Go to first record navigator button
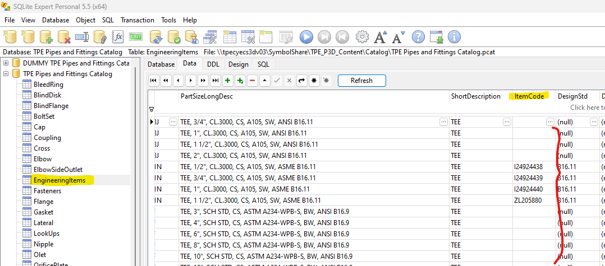605x266 pixels. point(153,81)
